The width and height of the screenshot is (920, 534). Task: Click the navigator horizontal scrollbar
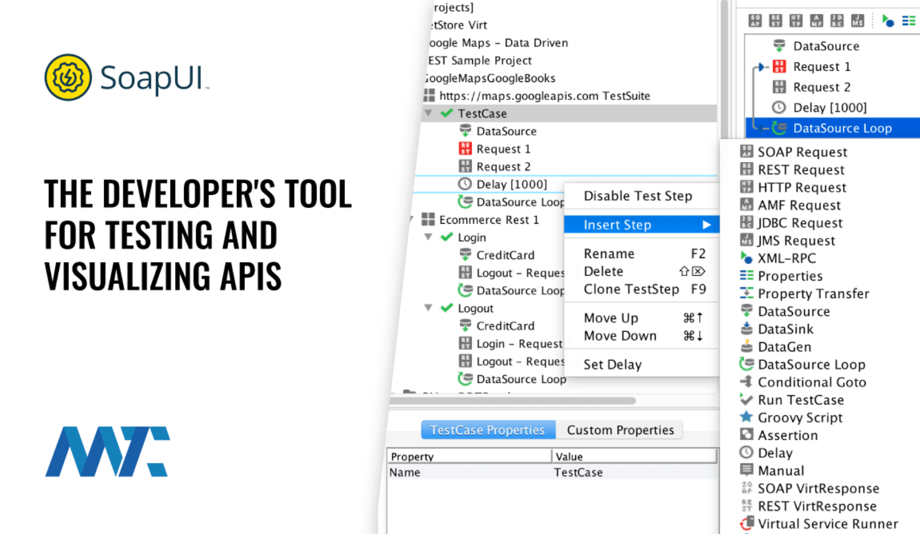click(512, 400)
